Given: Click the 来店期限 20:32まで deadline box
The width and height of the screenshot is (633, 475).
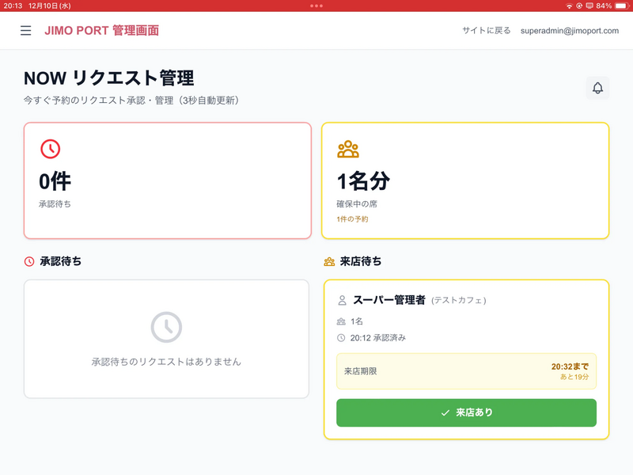Looking at the screenshot, I should (x=466, y=371).
